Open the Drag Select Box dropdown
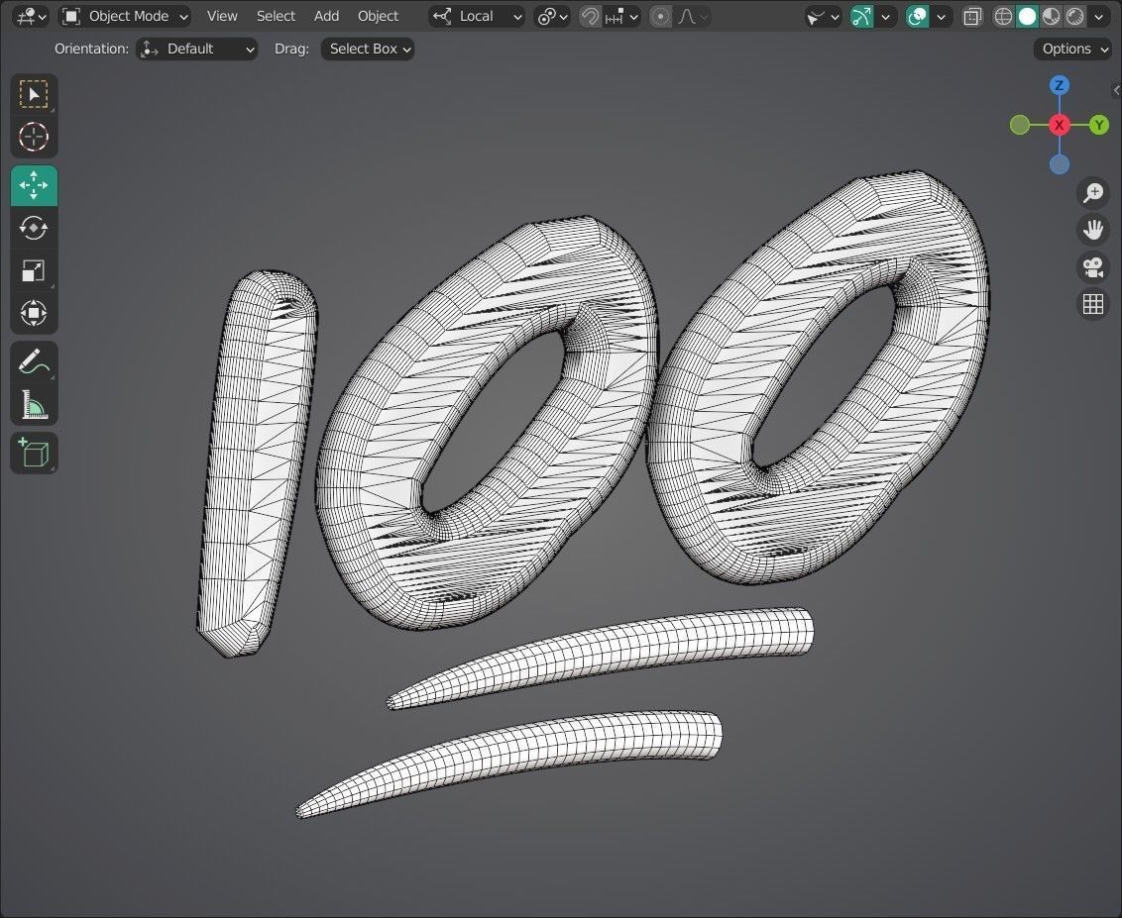The height and width of the screenshot is (918, 1122). click(367, 49)
